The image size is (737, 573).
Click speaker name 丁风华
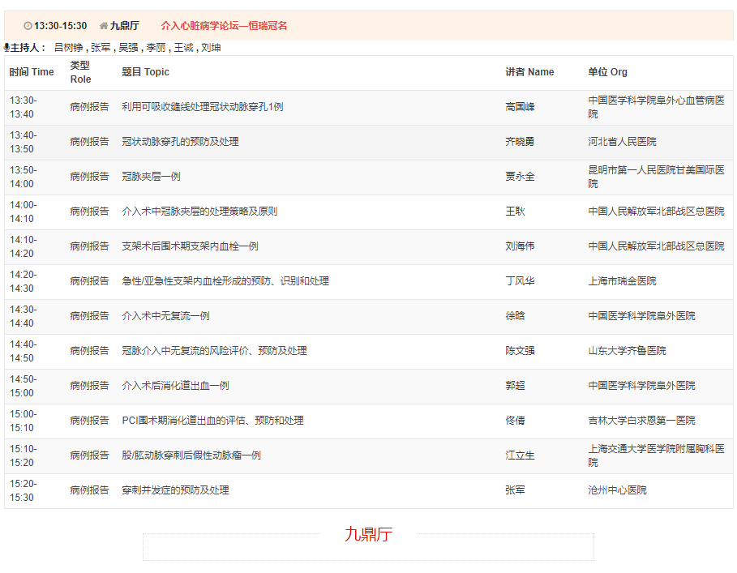520,281
